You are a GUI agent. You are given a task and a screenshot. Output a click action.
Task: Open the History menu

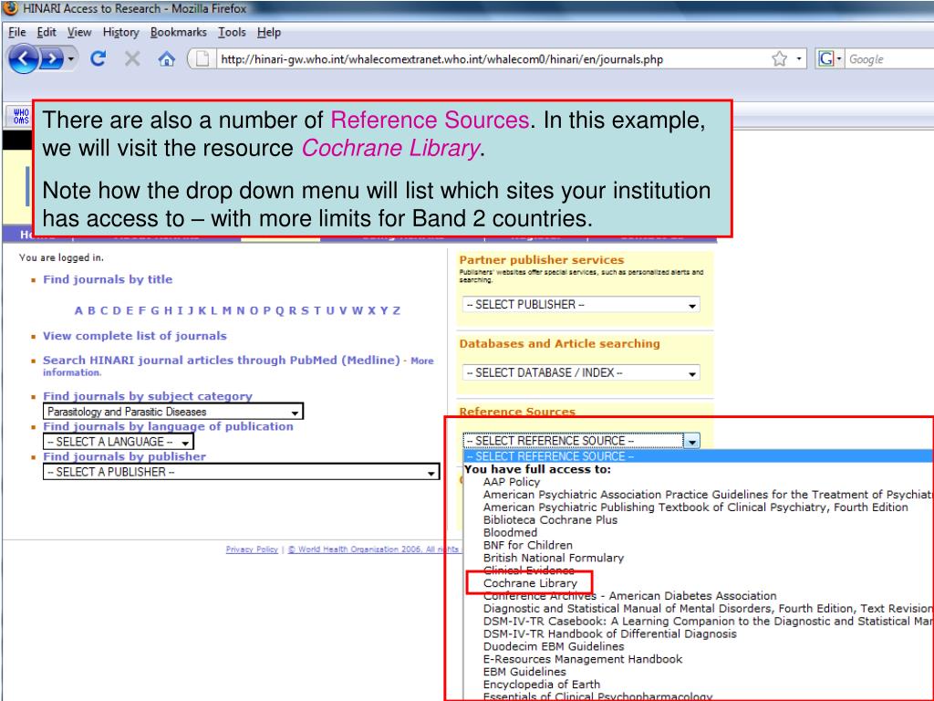[x=121, y=32]
